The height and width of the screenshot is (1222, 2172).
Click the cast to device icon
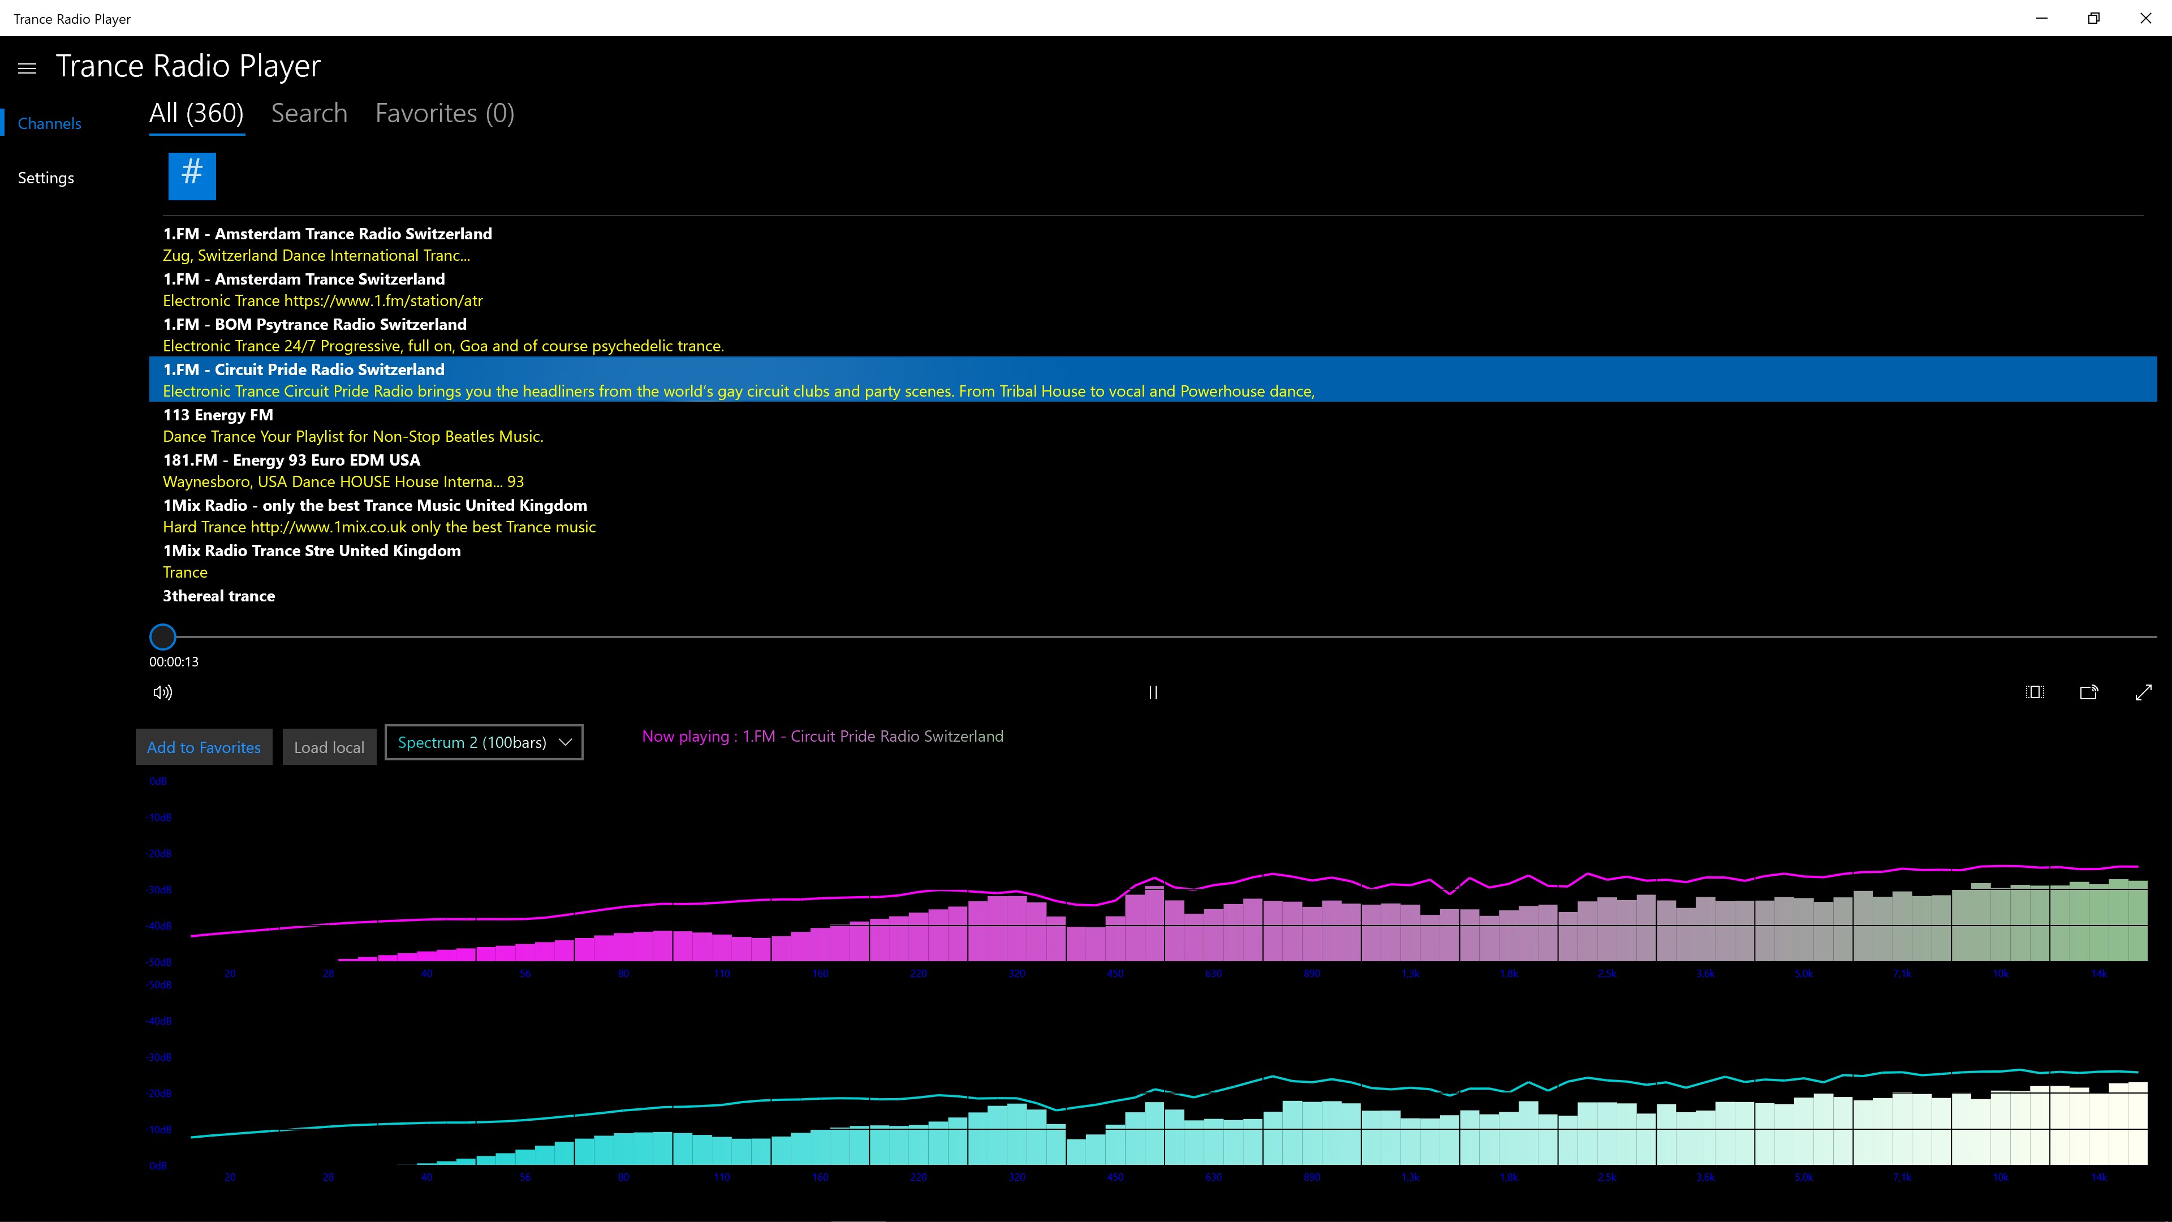(2088, 692)
